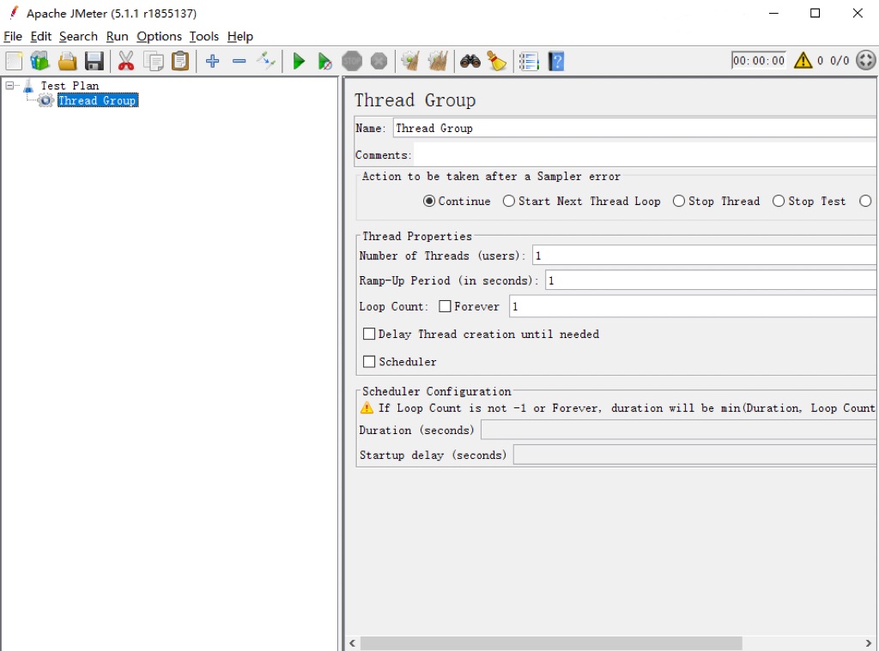Open the Search menu
The width and height of the screenshot is (879, 651).
pyautogui.click(x=78, y=36)
